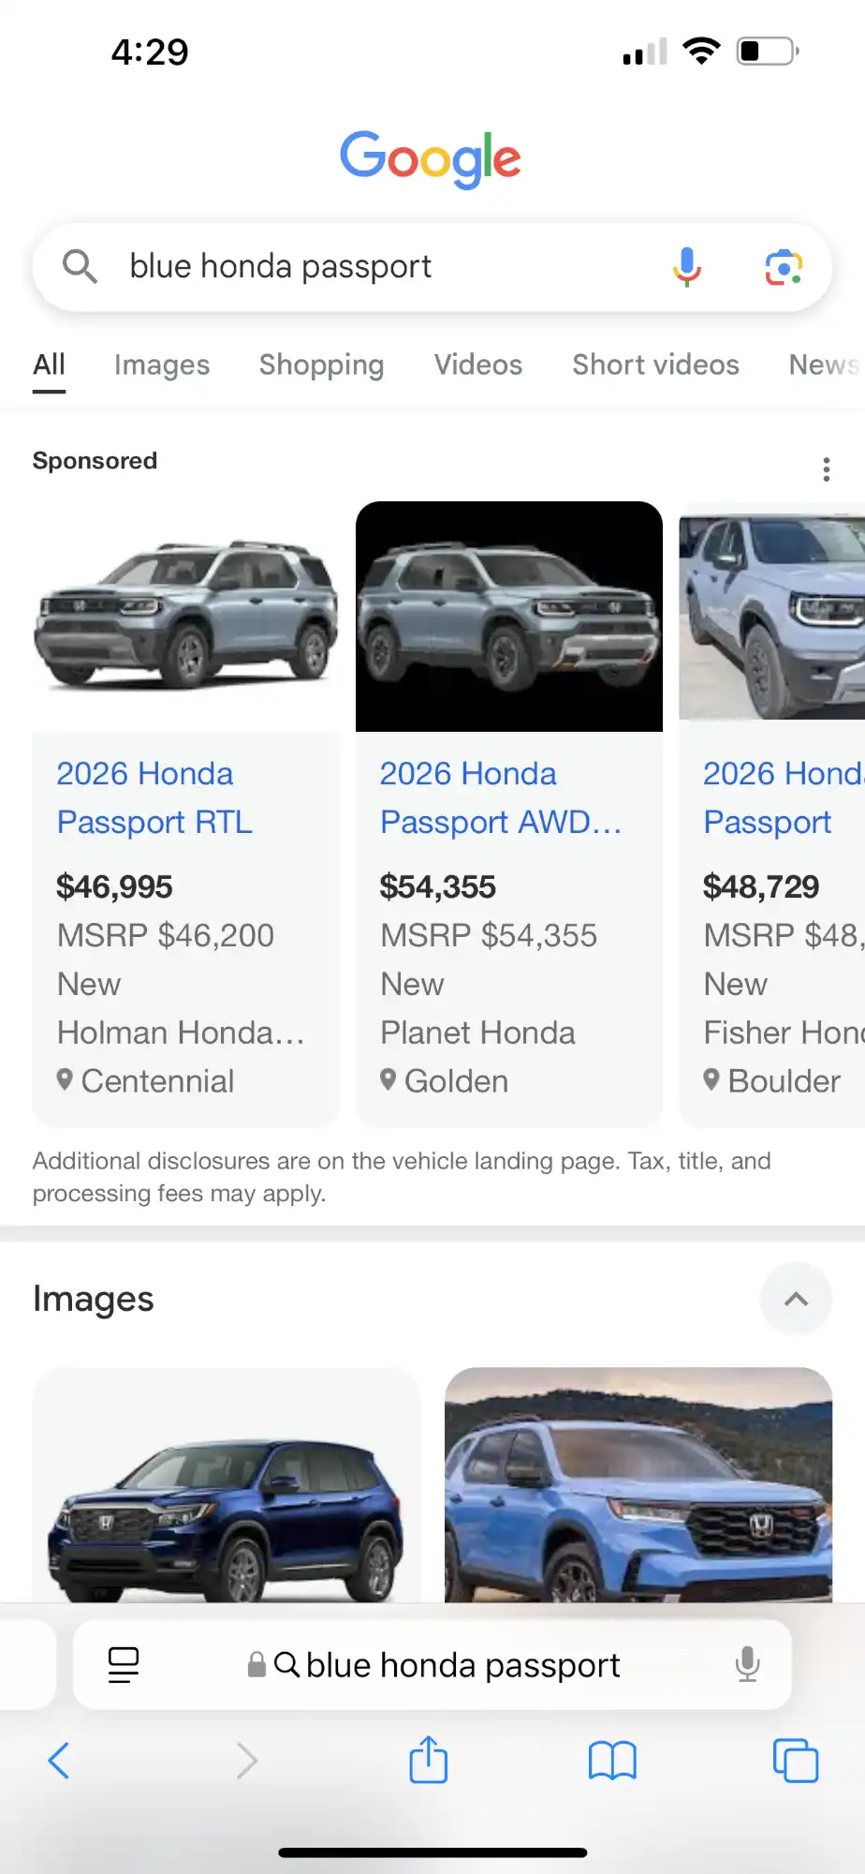The image size is (865, 1874).
Task: Tap the microphone in the address bar
Action: click(x=748, y=1664)
